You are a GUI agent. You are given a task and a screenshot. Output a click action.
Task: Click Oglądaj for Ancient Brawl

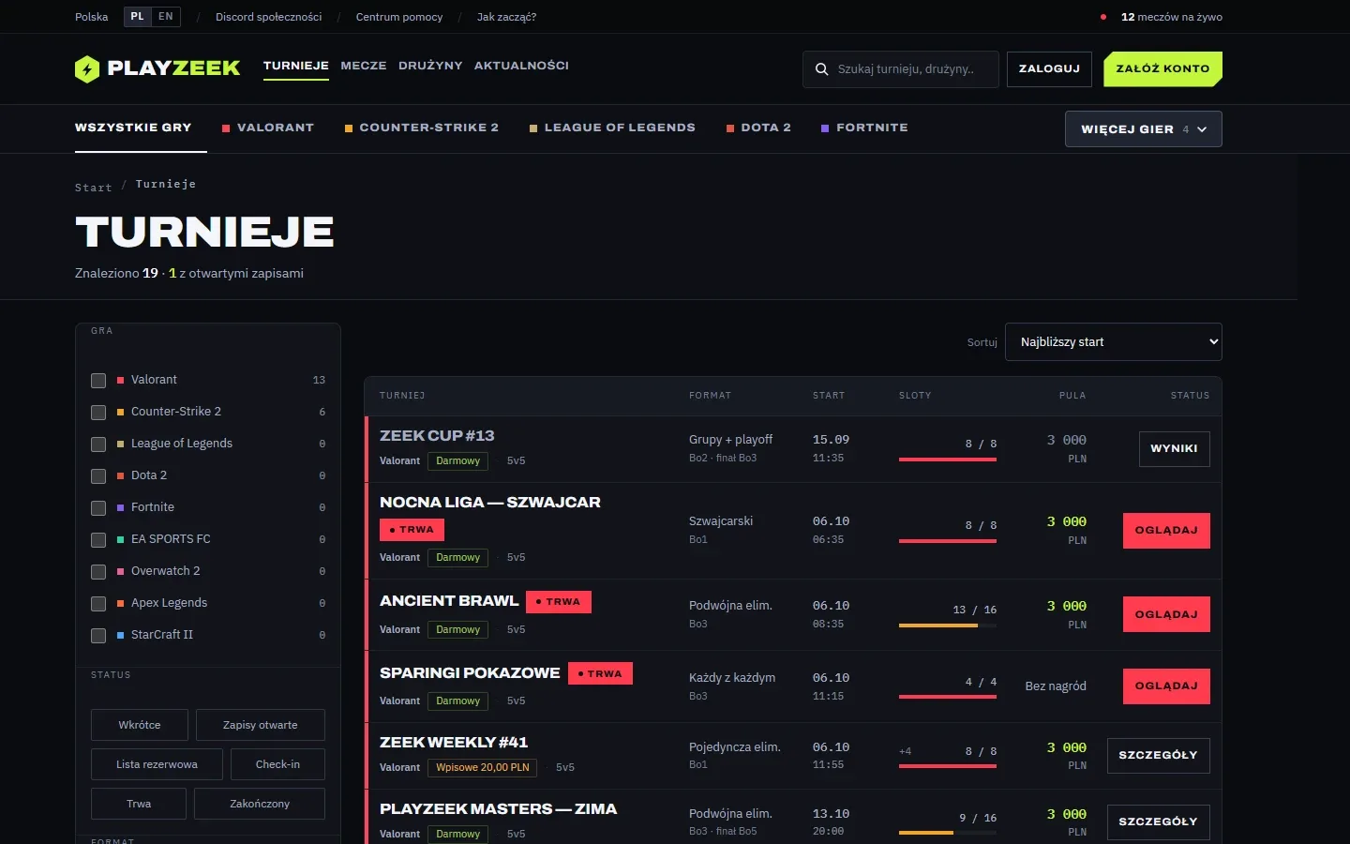[1166, 615]
